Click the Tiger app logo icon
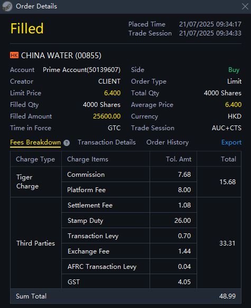Image resolution: width=251 pixels, height=308 pixels. coord(7,6)
